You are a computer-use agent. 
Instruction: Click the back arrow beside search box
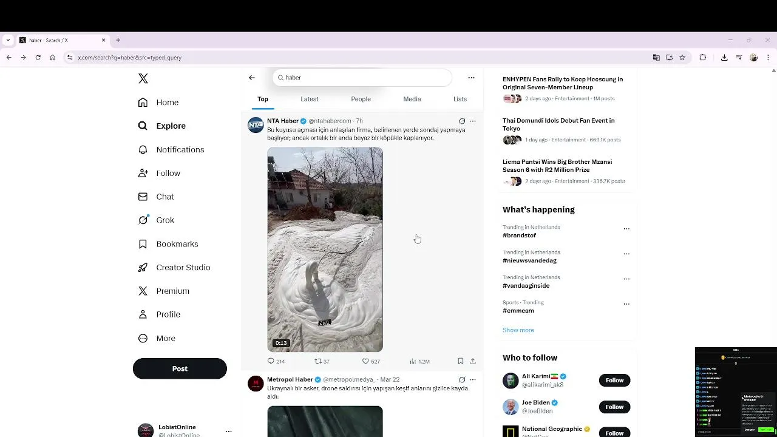(252, 78)
